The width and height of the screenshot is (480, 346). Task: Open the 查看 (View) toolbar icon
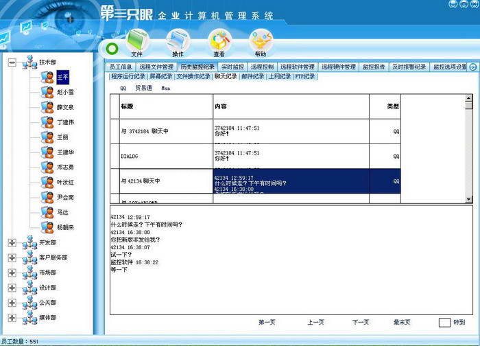pyautogui.click(x=219, y=41)
